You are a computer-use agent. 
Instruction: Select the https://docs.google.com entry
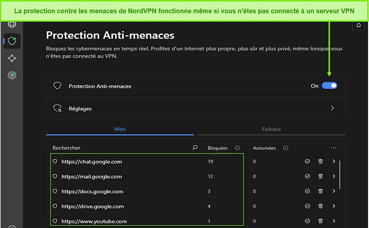click(x=92, y=192)
